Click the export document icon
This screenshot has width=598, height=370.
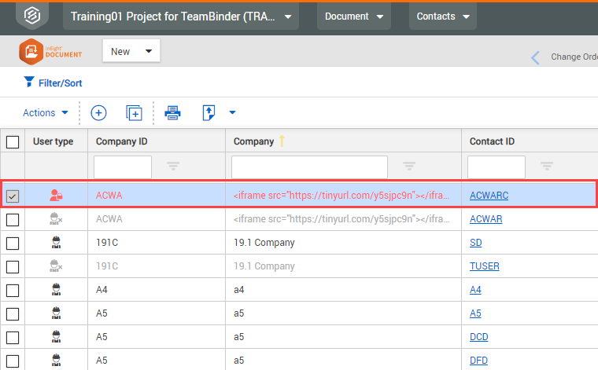click(x=209, y=113)
